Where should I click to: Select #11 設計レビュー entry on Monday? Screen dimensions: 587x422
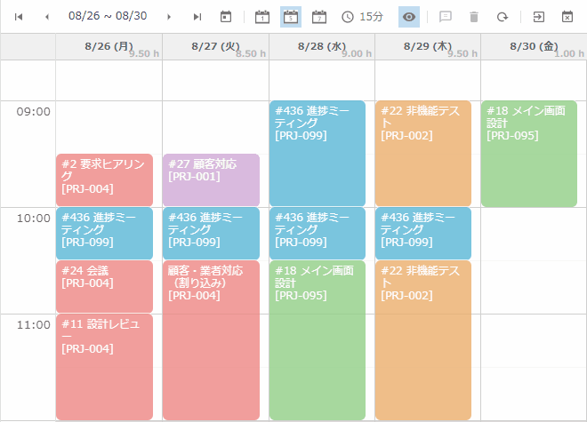click(x=104, y=366)
